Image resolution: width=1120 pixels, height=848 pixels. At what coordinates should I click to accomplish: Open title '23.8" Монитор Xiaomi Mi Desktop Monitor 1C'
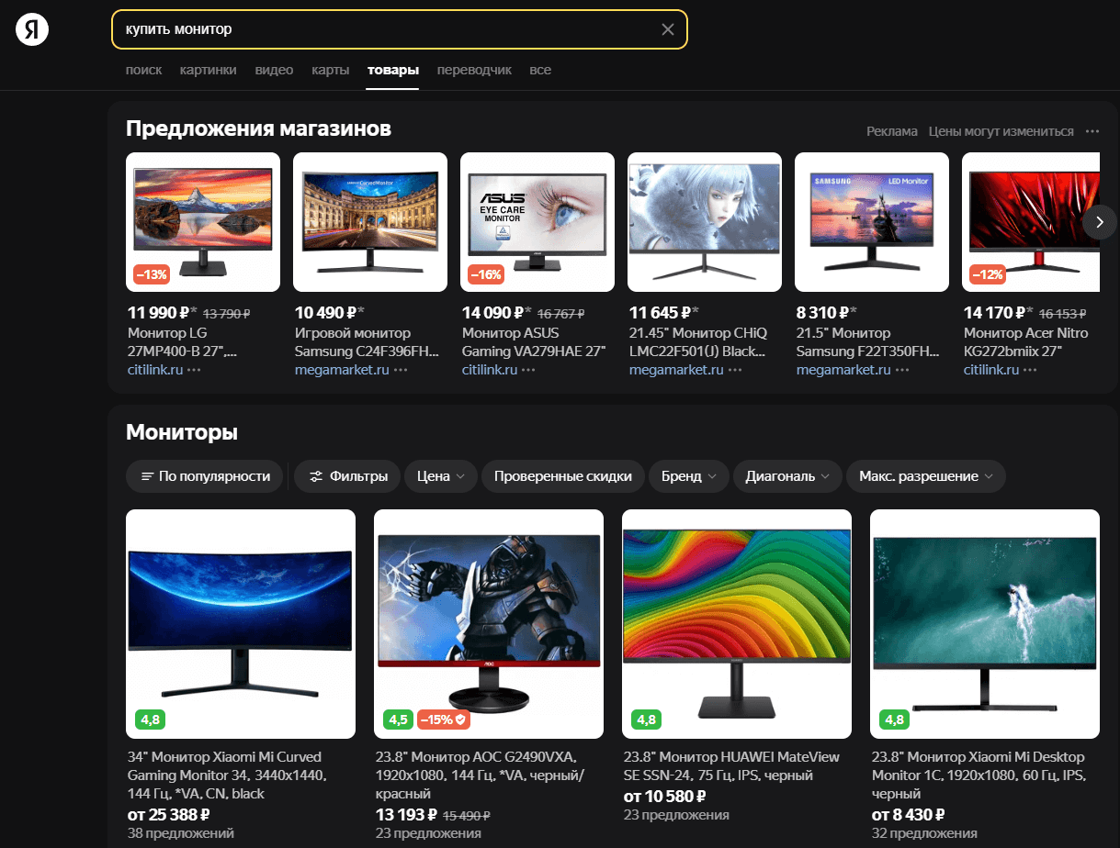click(x=979, y=775)
